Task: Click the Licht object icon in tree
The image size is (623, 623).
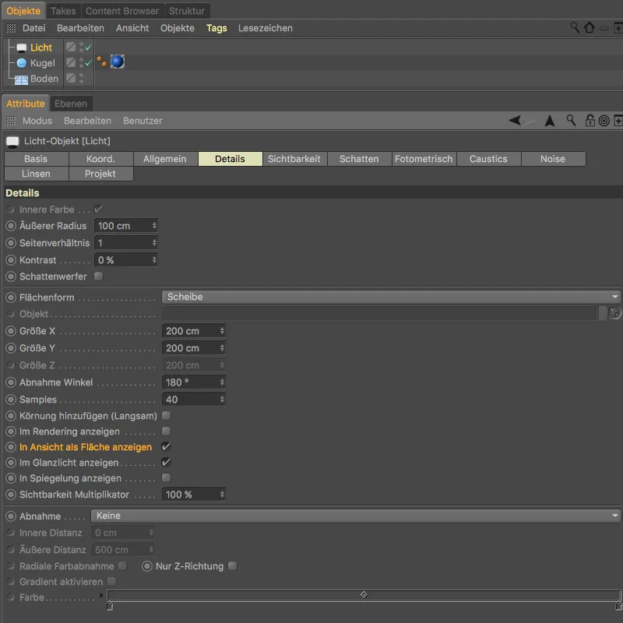Action: (x=22, y=48)
